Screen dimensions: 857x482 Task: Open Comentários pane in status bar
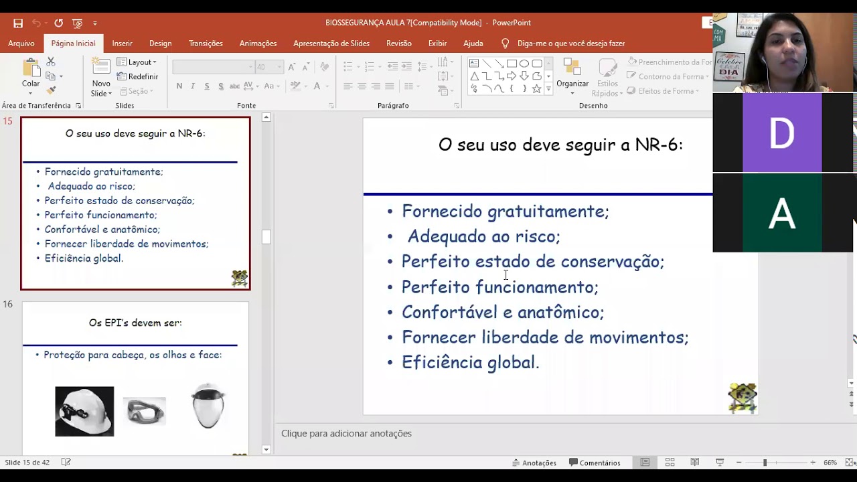pyautogui.click(x=595, y=463)
